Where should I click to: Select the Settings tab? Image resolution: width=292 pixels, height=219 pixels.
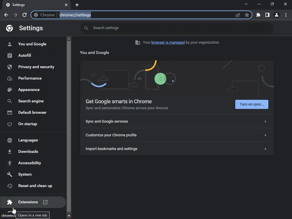(36, 5)
